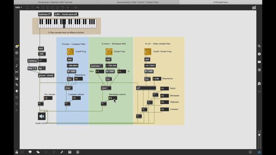276x155 pixels.
Task: Click the Q number box
Action: pos(122,71)
